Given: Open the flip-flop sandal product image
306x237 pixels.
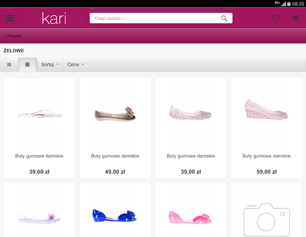Looking at the screenshot, I should (x=39, y=114).
